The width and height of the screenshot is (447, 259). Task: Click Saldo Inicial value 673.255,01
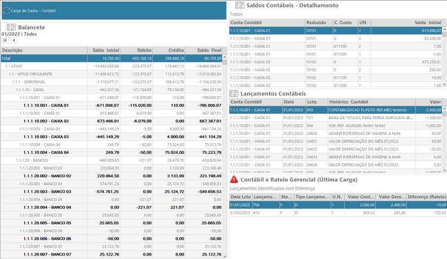[432, 62]
